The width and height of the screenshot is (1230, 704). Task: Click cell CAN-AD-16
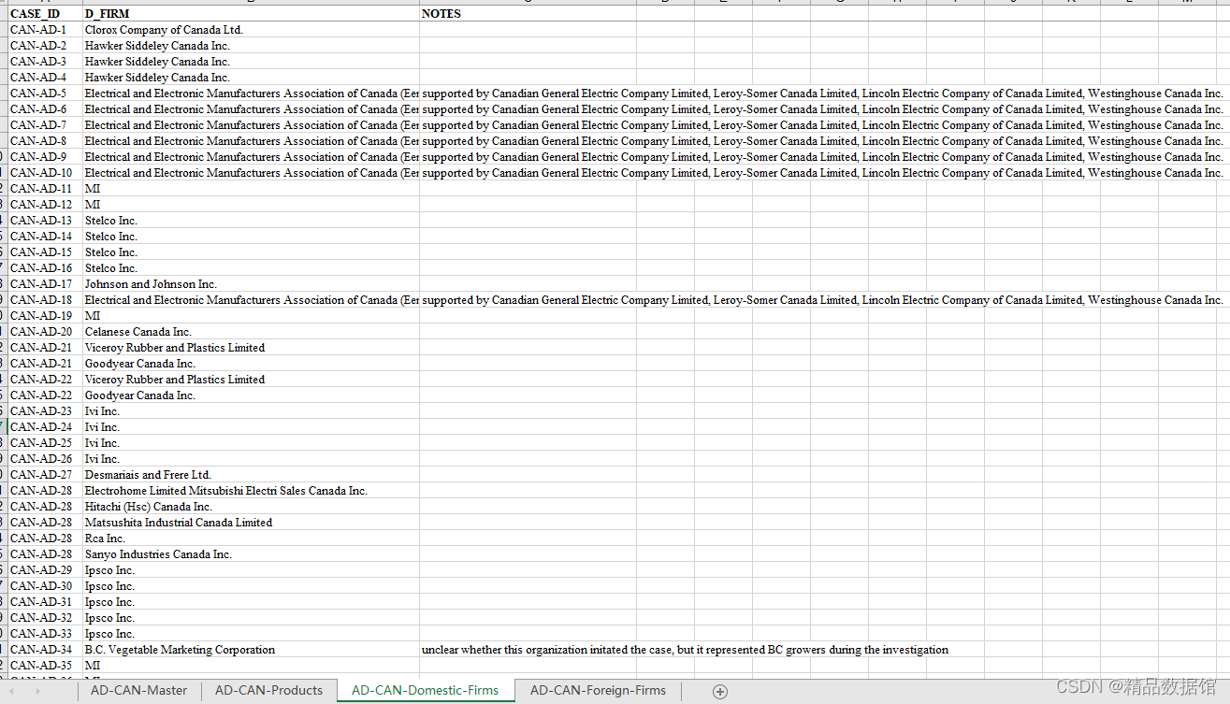(x=46, y=268)
